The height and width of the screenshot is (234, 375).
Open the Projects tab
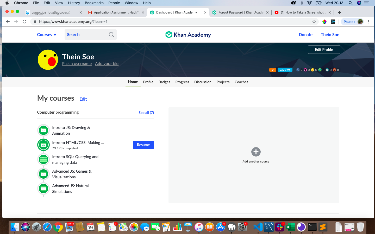click(x=223, y=82)
